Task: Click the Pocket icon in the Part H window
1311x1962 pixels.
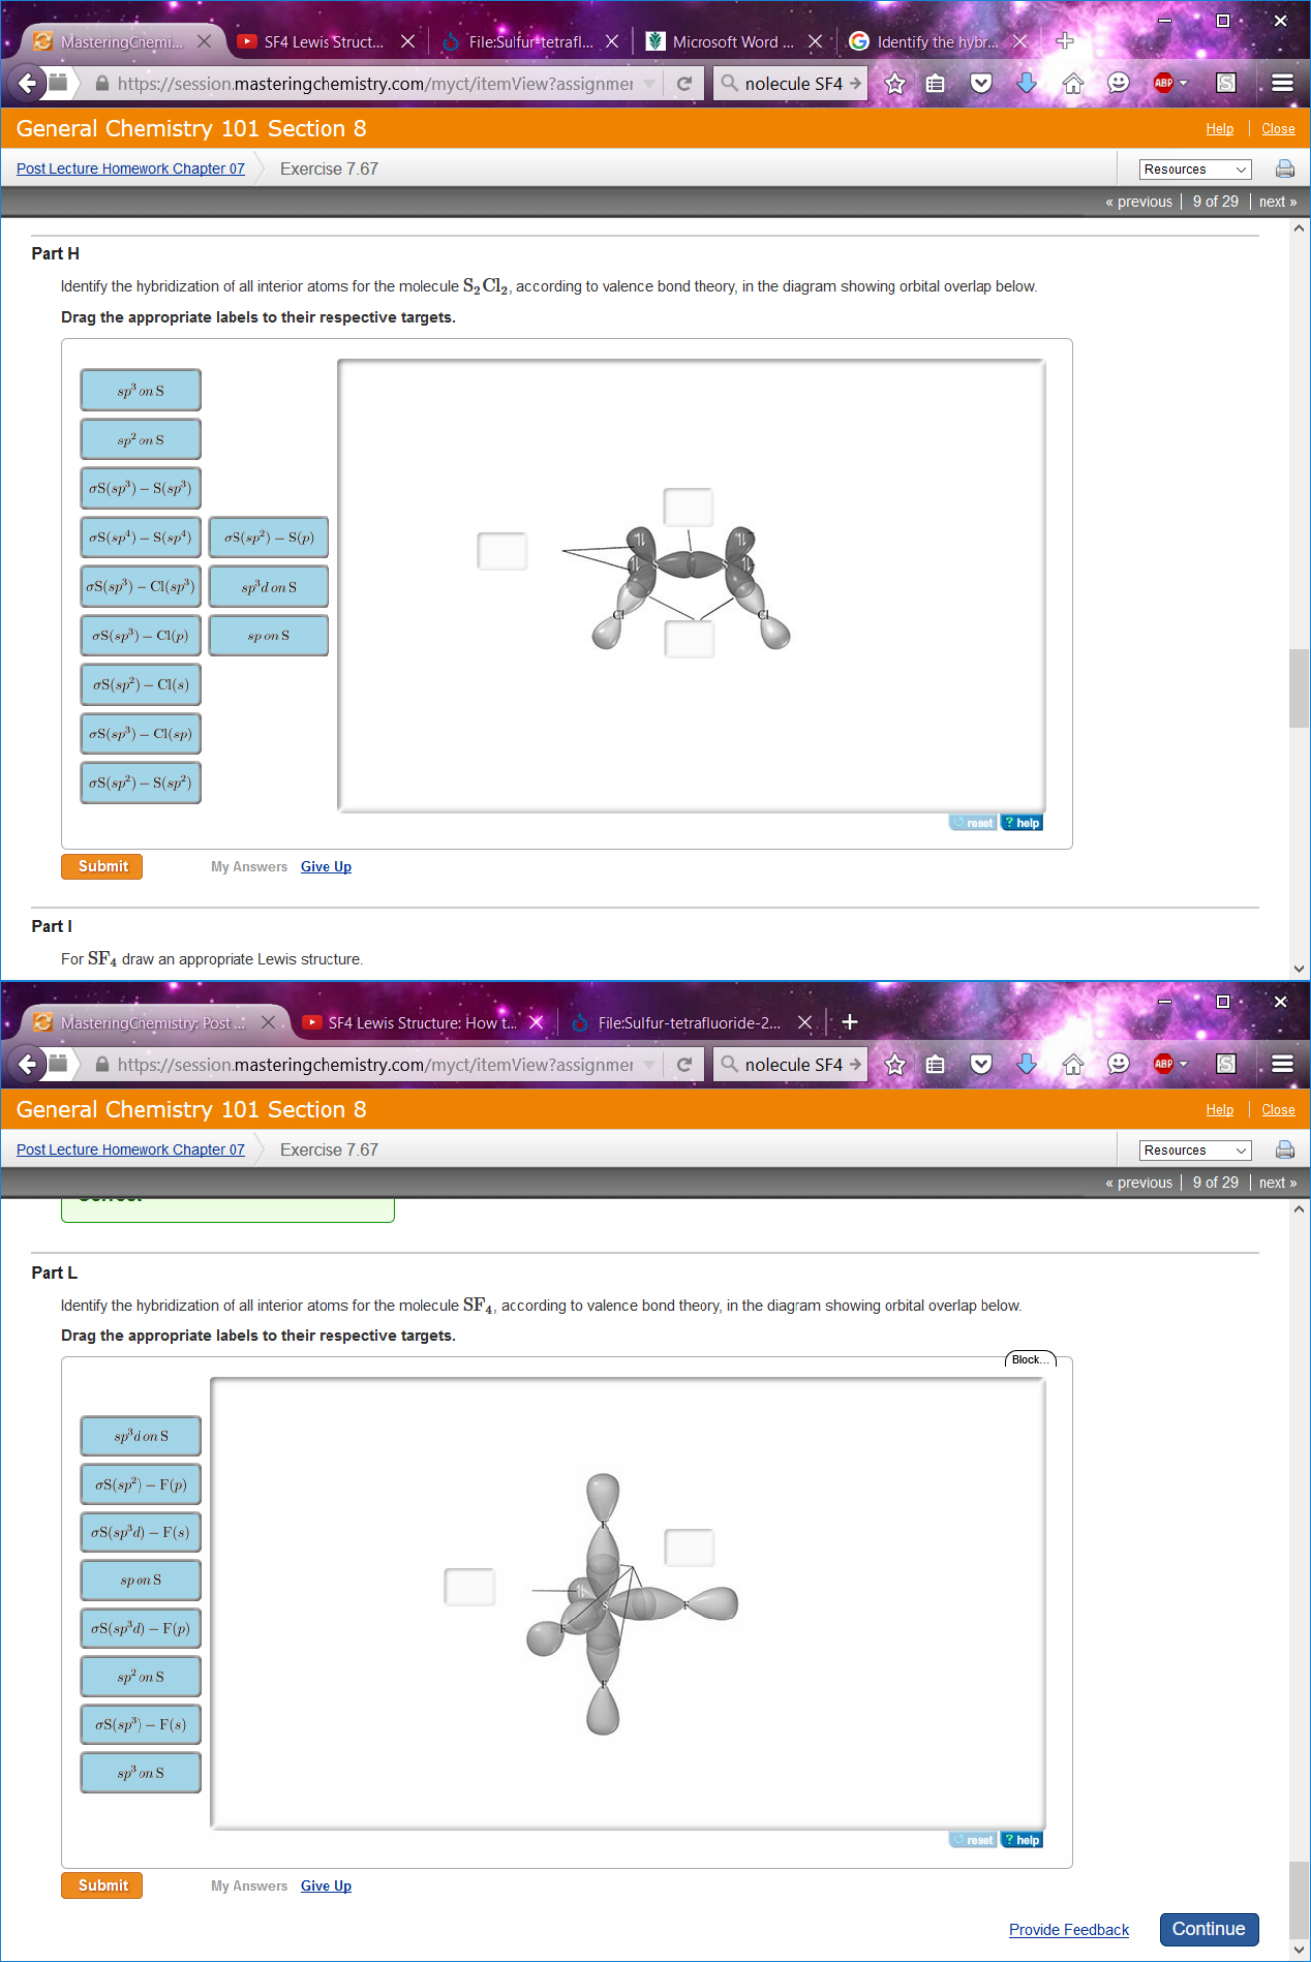Action: [x=981, y=83]
